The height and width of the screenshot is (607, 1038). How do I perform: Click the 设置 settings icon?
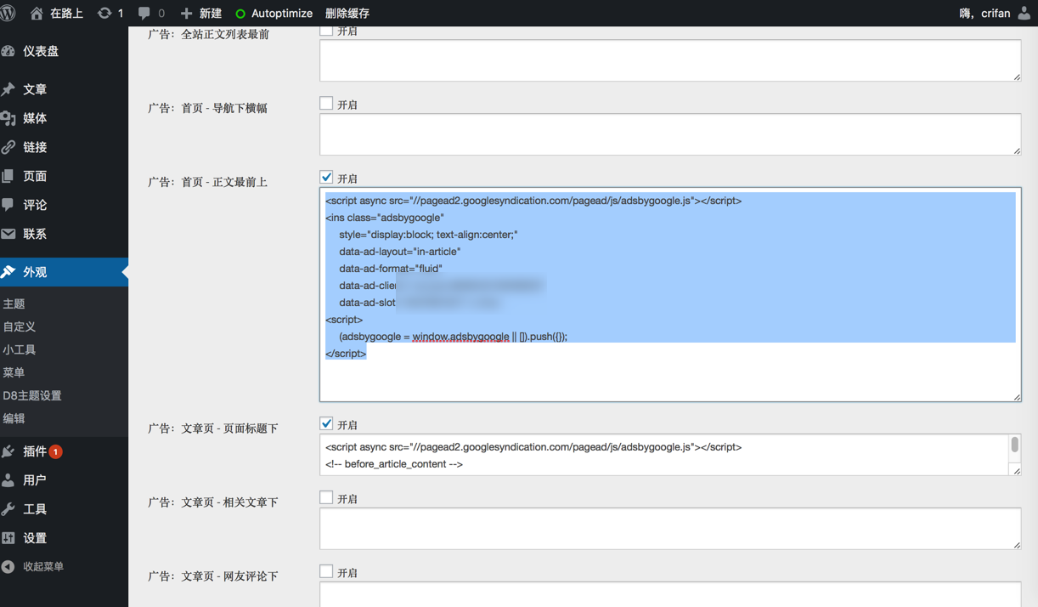click(x=8, y=538)
